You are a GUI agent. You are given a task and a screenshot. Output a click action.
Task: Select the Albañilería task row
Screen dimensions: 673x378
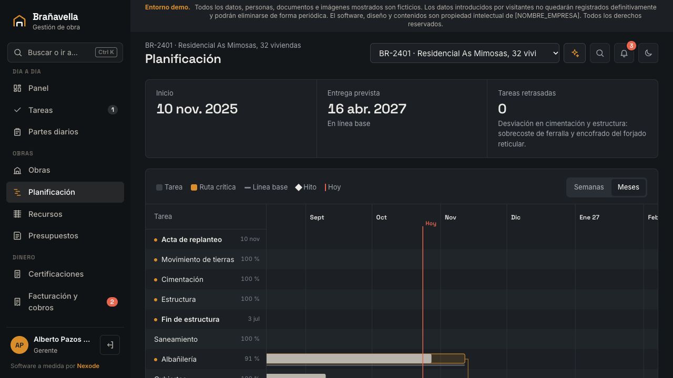(x=206, y=359)
